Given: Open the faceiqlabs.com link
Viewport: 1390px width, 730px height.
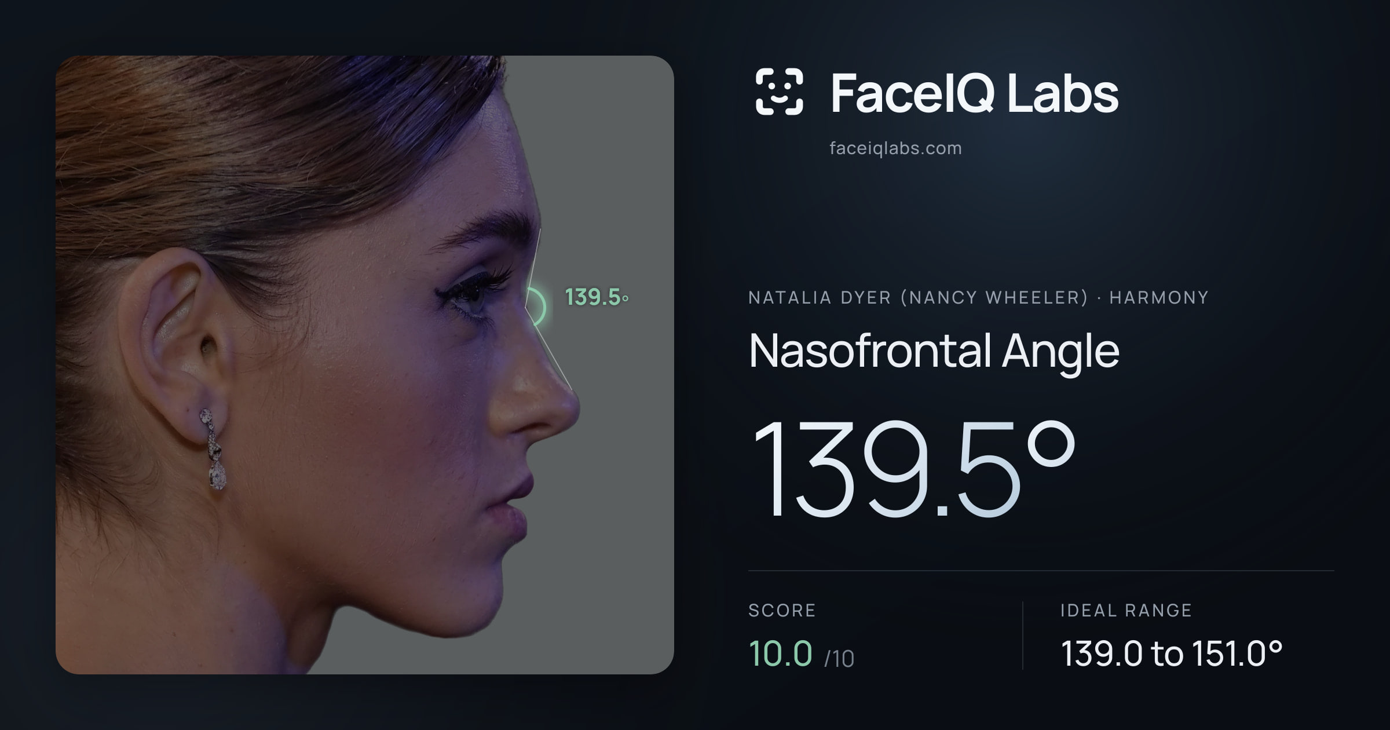Looking at the screenshot, I should pos(895,148).
